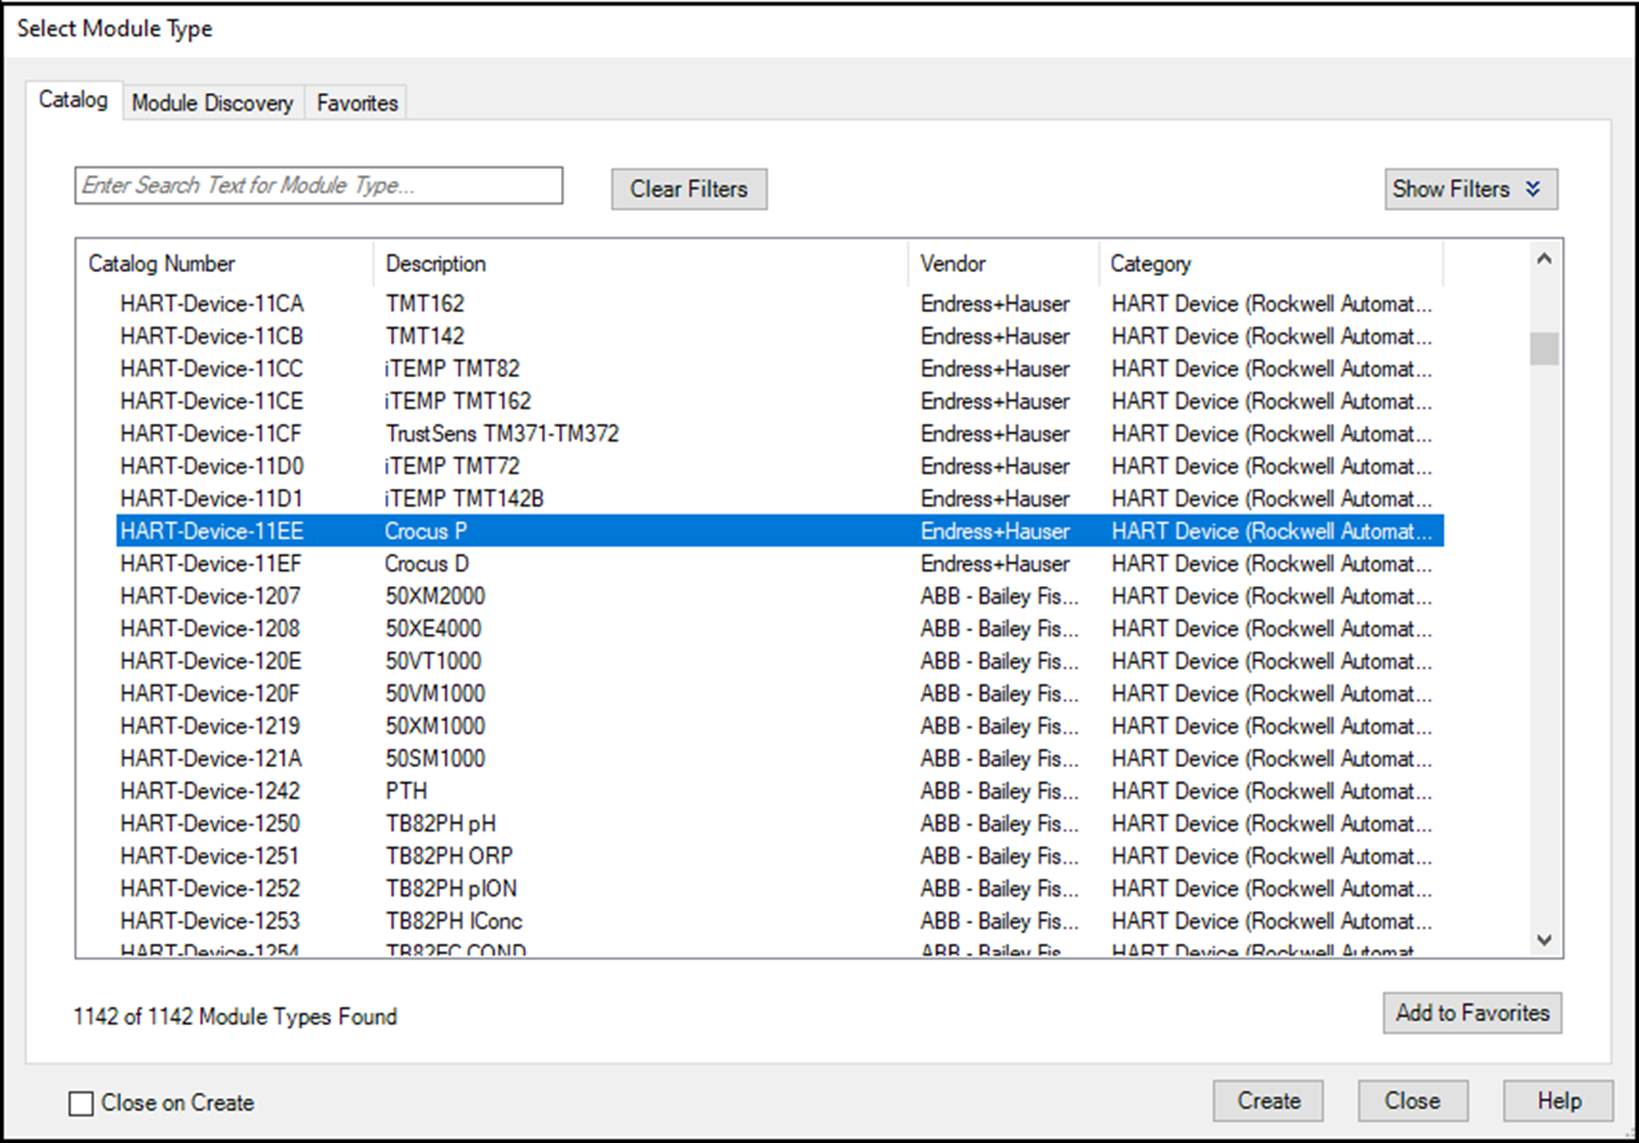Image resolution: width=1639 pixels, height=1143 pixels.
Task: Click the 50XM2000 description cell
Action: [435, 596]
